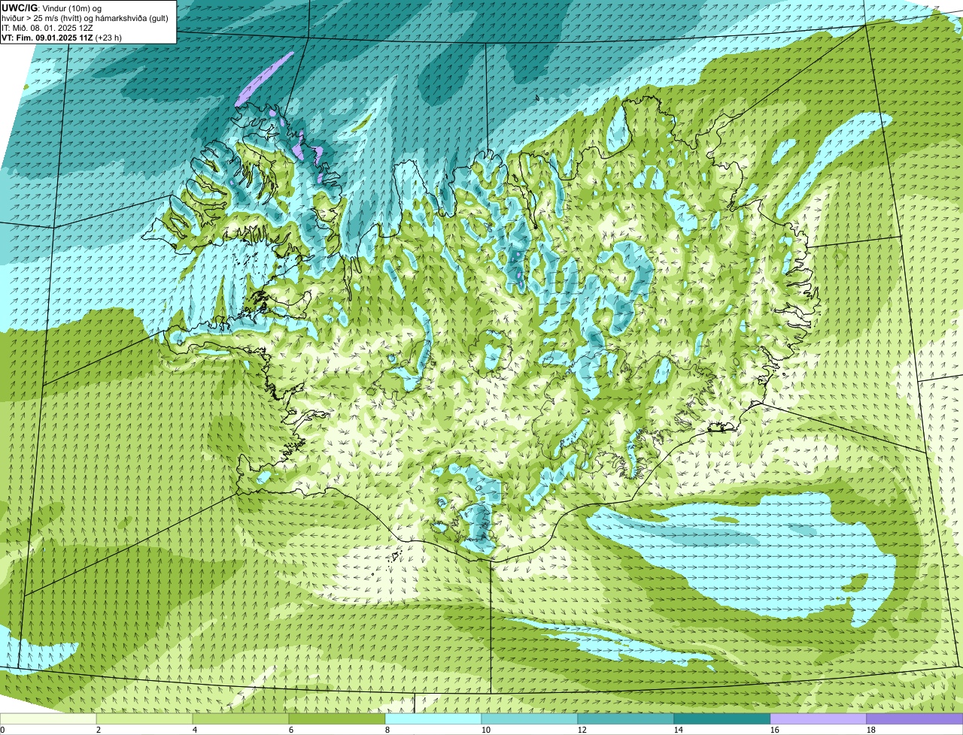Image resolution: width=963 pixels, height=735 pixels.
Task: Click the 'VT: Fim. 09.01.2025 11Z (+23 h)' line
Action: click(x=62, y=37)
